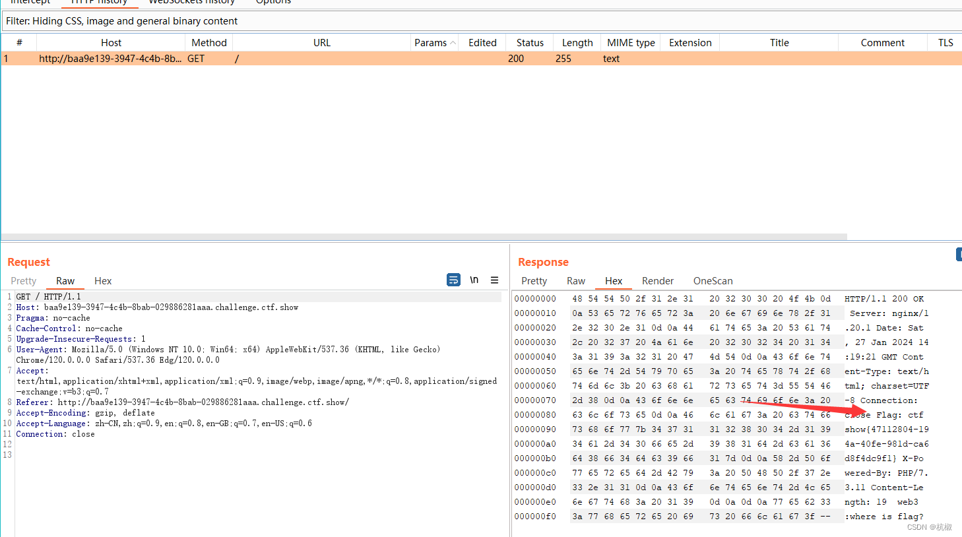Click the horizontal scrollbar under history table
962x537 pixels.
pos(424,236)
